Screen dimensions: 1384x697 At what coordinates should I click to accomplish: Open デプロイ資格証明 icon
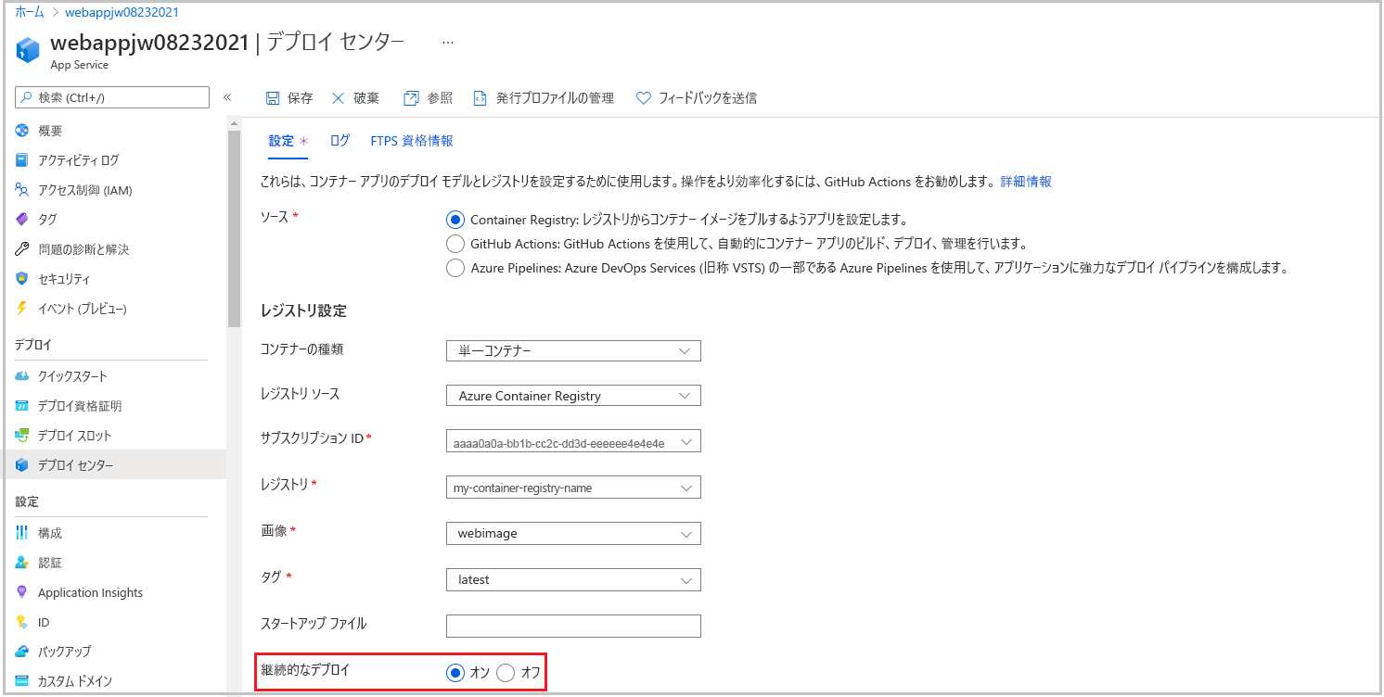[22, 406]
